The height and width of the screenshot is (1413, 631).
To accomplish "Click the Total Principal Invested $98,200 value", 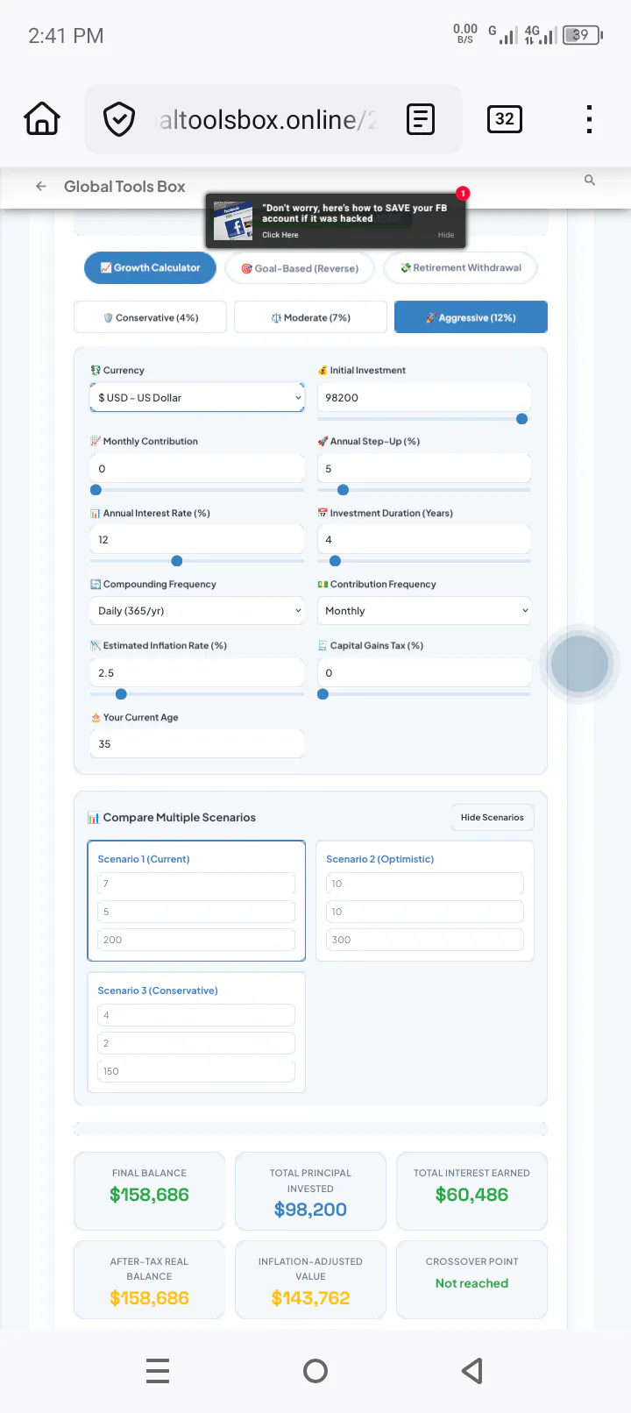I will pyautogui.click(x=310, y=1210).
